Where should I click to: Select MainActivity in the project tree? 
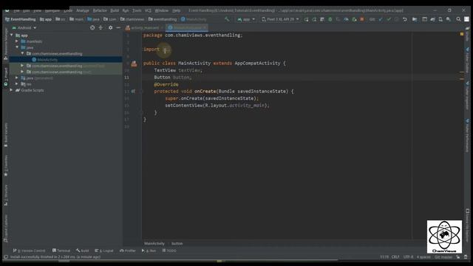[47, 60]
